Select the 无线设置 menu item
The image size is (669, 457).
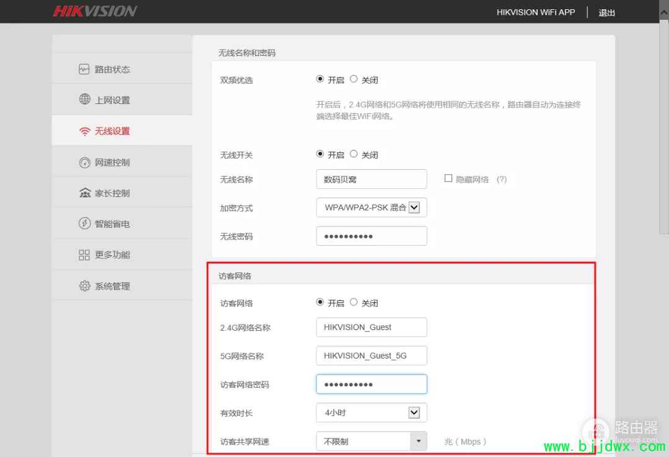[122, 131]
